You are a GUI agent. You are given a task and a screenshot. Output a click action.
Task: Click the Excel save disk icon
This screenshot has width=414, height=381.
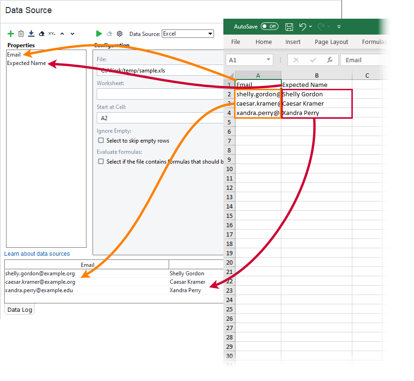pyautogui.click(x=289, y=27)
